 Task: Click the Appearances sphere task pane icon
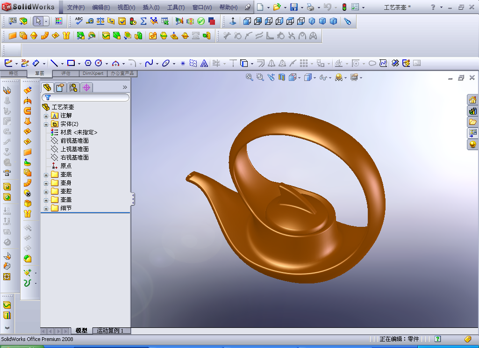(x=472, y=145)
